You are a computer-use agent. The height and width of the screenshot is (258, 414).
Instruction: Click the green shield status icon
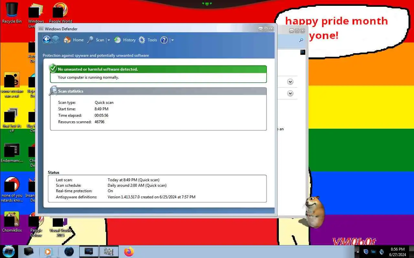tap(53, 68)
